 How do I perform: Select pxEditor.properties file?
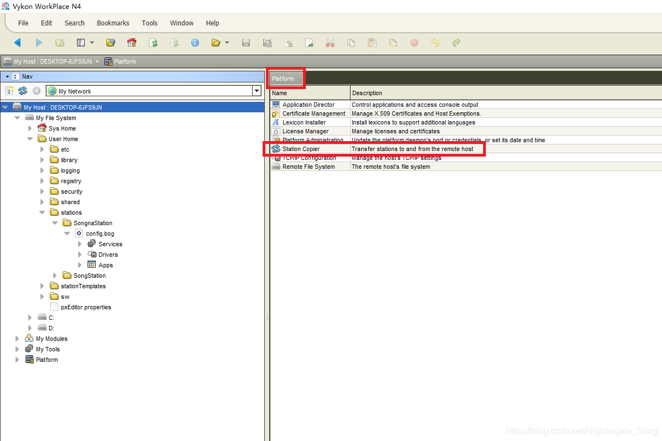point(81,307)
